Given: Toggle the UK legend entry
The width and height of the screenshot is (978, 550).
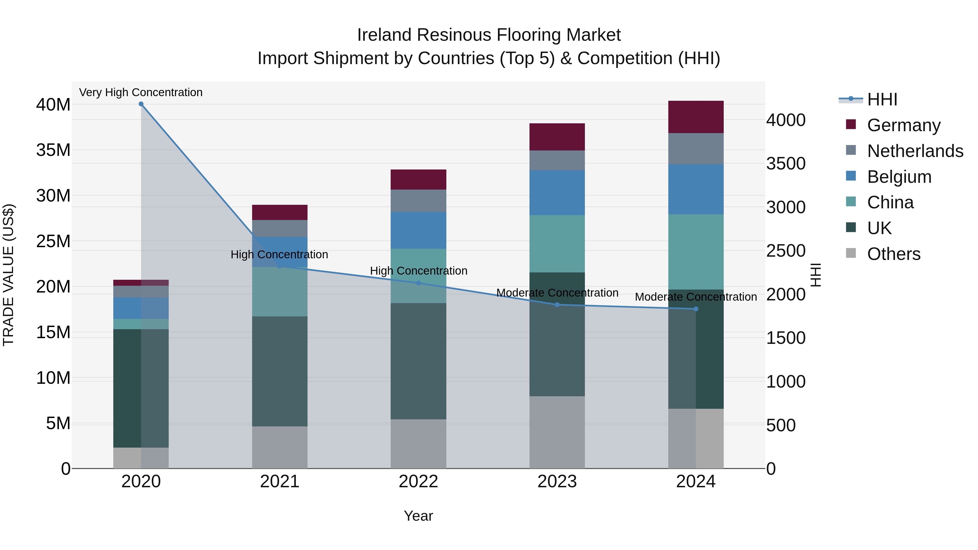Looking at the screenshot, I should click(869, 228).
